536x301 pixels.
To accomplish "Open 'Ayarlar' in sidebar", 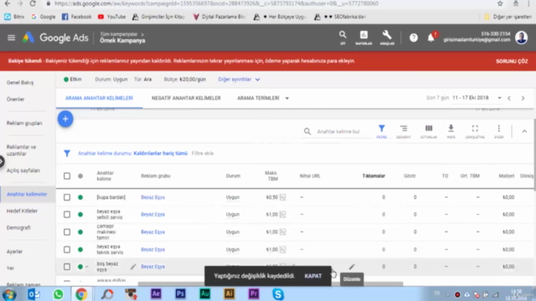I will click(15, 252).
